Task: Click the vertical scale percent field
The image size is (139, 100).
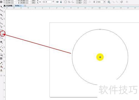Action: (x=34, y=3)
